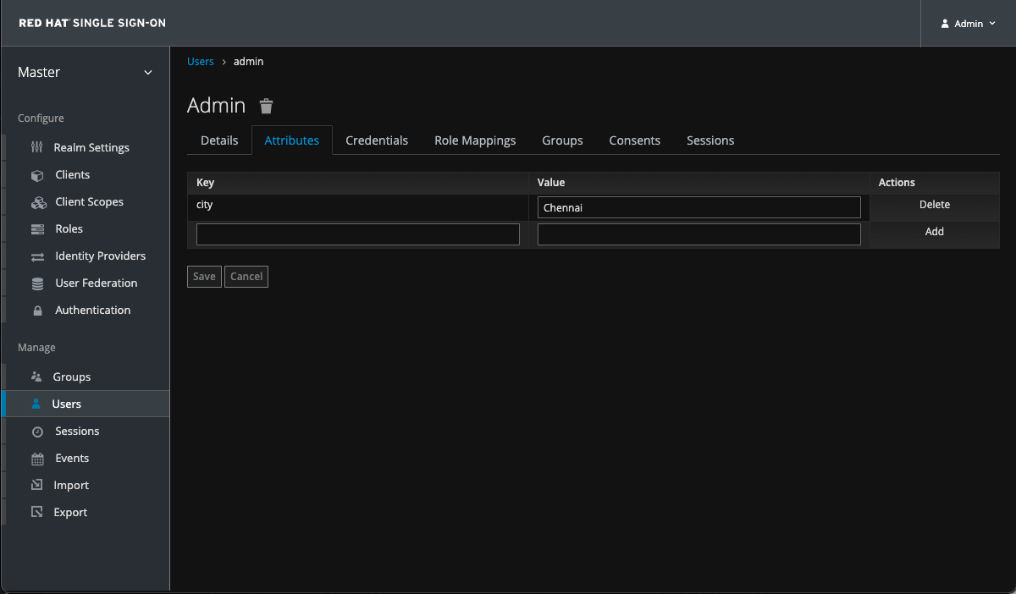Open the Role Mappings tab

click(475, 140)
